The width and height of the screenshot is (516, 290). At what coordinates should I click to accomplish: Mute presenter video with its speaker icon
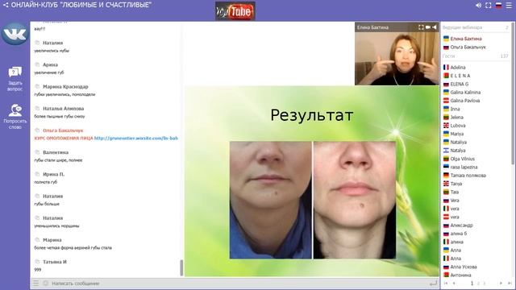pos(435,27)
